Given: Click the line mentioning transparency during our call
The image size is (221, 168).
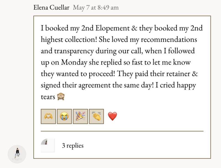Looking at the screenshot, I should point(118,51).
